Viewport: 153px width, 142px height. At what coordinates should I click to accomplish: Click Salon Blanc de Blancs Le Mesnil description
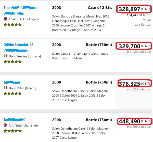[81, 23]
